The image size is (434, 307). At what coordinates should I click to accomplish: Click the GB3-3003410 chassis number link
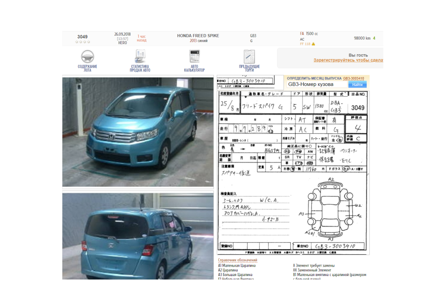point(354,79)
